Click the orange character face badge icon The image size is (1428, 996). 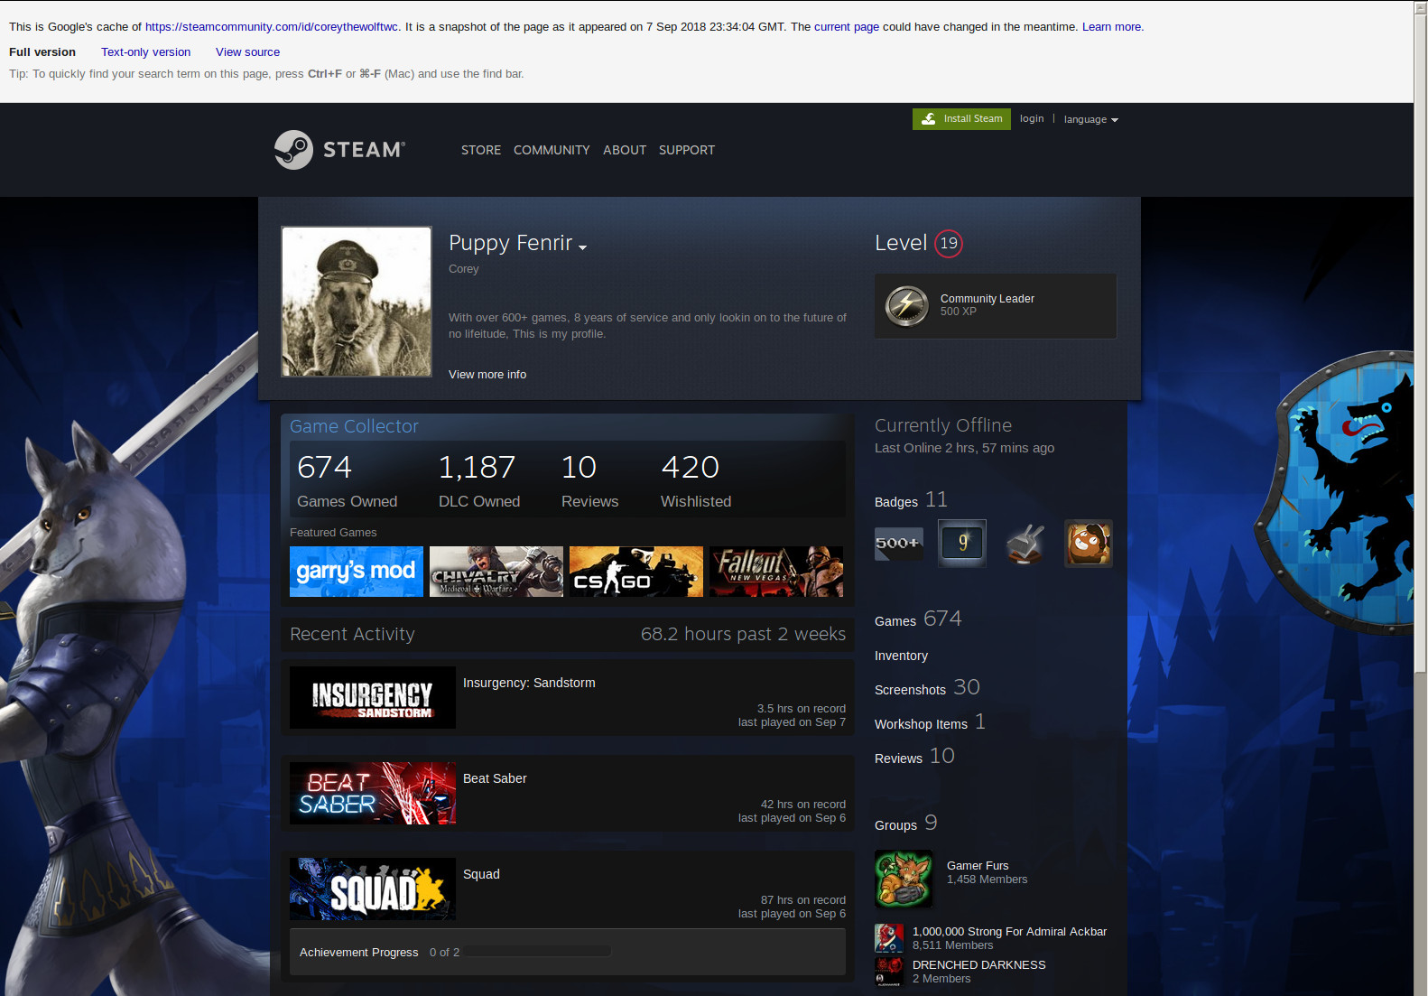(1089, 544)
